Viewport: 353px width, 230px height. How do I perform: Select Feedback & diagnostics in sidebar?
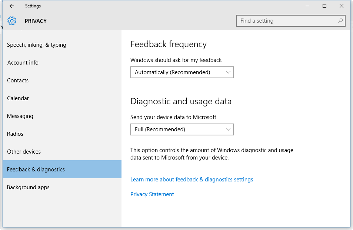click(x=36, y=170)
